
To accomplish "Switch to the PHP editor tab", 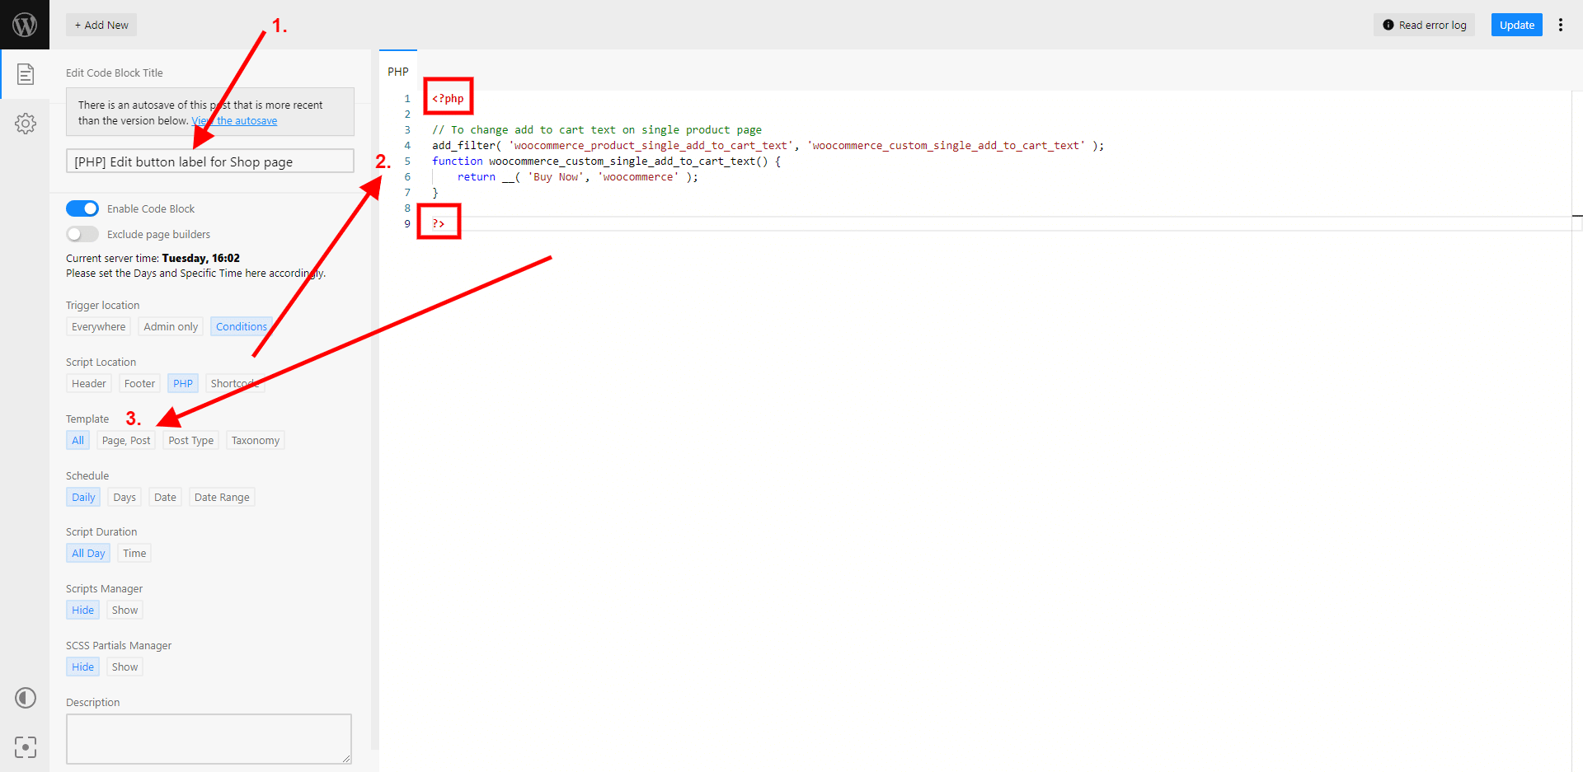I will tap(398, 72).
